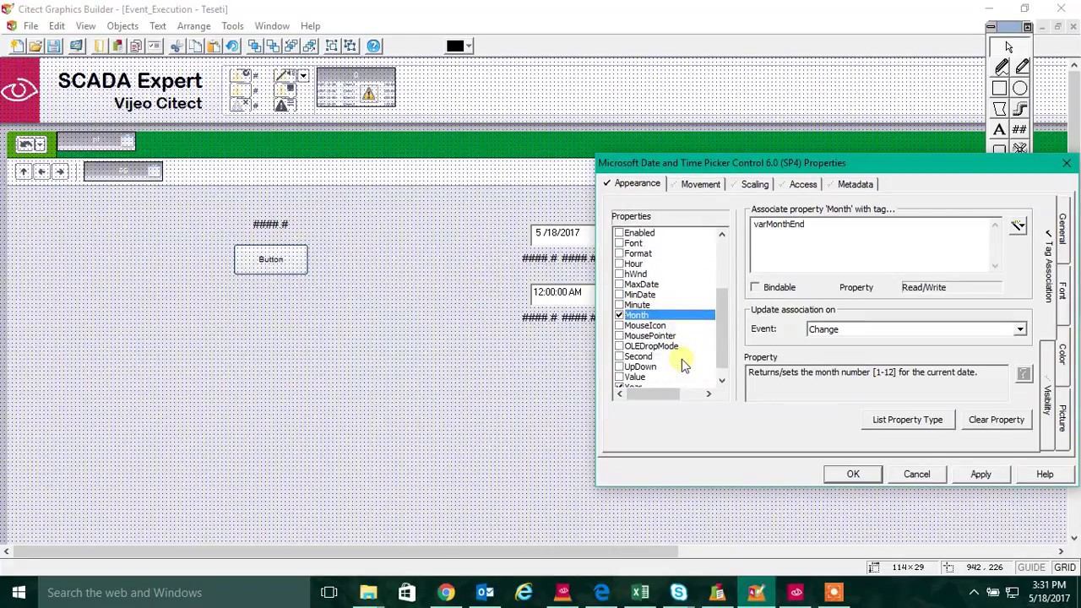The height and width of the screenshot is (608, 1081).
Task: Click properties list scroll-right arrow
Action: tap(709, 394)
